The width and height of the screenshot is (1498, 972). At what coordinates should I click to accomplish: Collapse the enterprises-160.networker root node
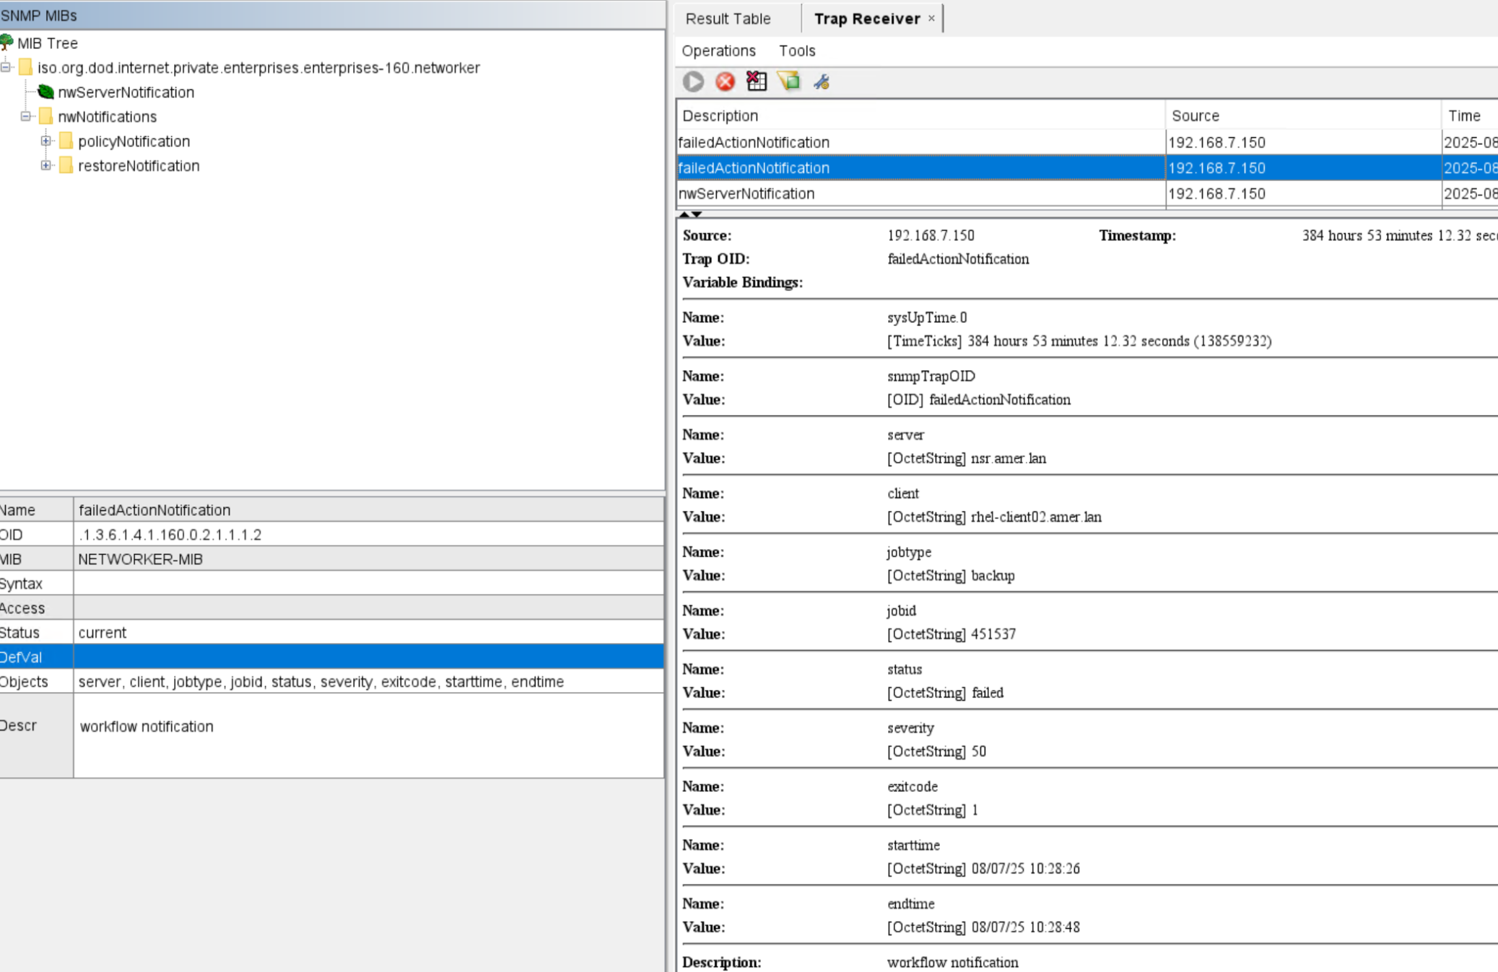click(x=6, y=67)
